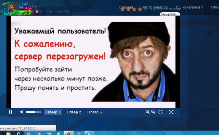Reload the player with the refresh icon
This screenshot has width=219, height=135.
point(160,112)
